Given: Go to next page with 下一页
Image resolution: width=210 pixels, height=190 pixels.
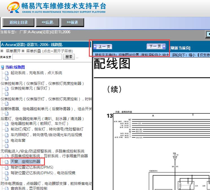Looking at the screenshot, I should point(156,46).
